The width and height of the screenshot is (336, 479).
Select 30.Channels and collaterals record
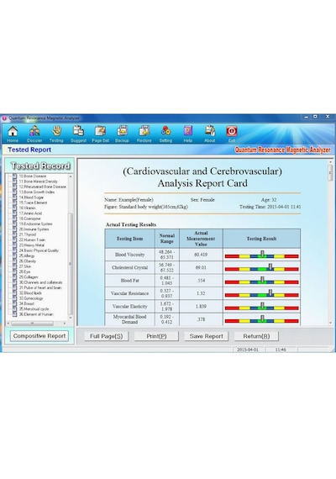(x=40, y=282)
